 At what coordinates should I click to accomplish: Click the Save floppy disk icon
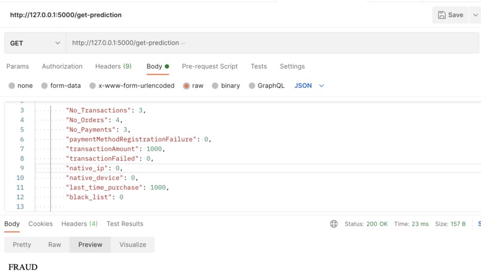coord(442,15)
